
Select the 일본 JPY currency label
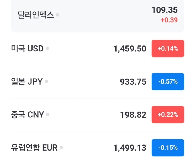point(27,82)
